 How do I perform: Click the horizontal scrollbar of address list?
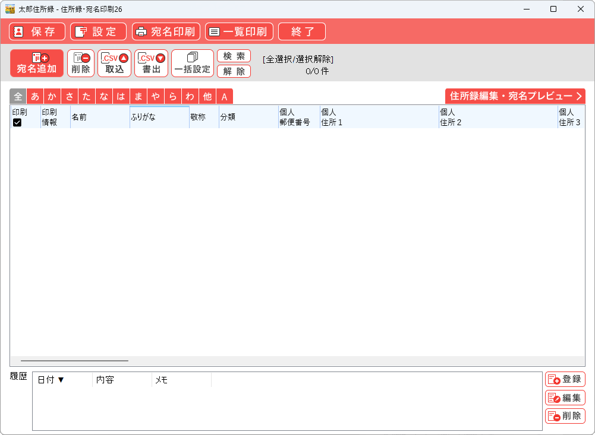[x=74, y=360]
